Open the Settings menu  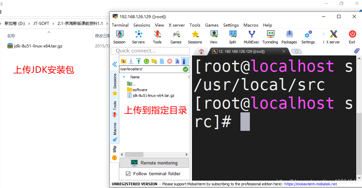(231, 25)
